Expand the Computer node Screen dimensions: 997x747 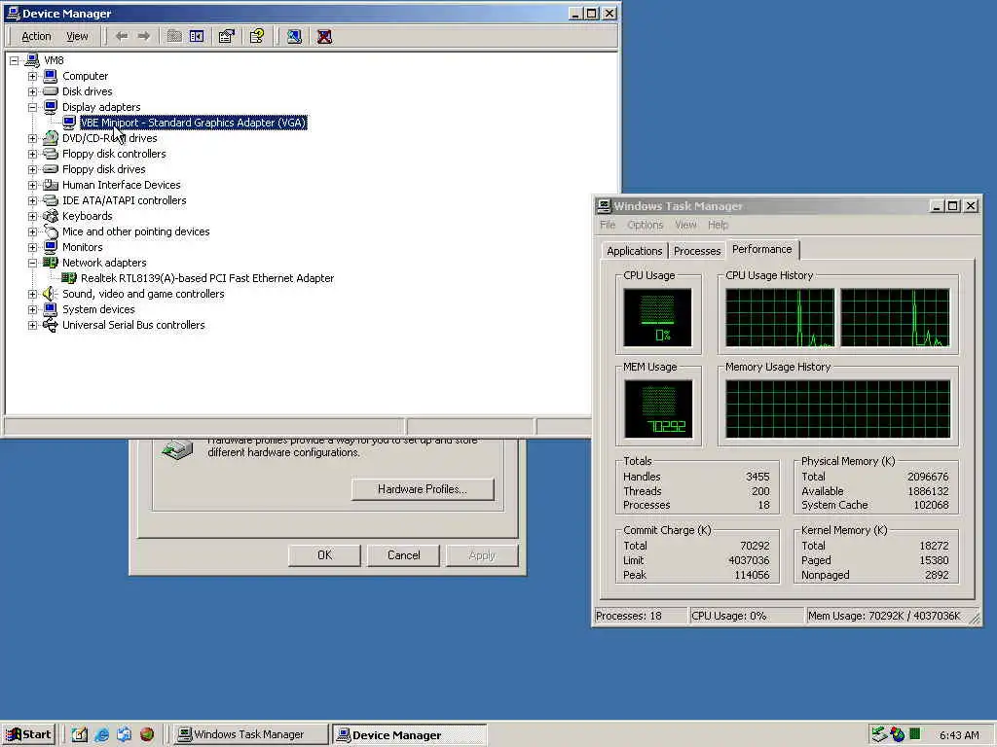[32, 76]
